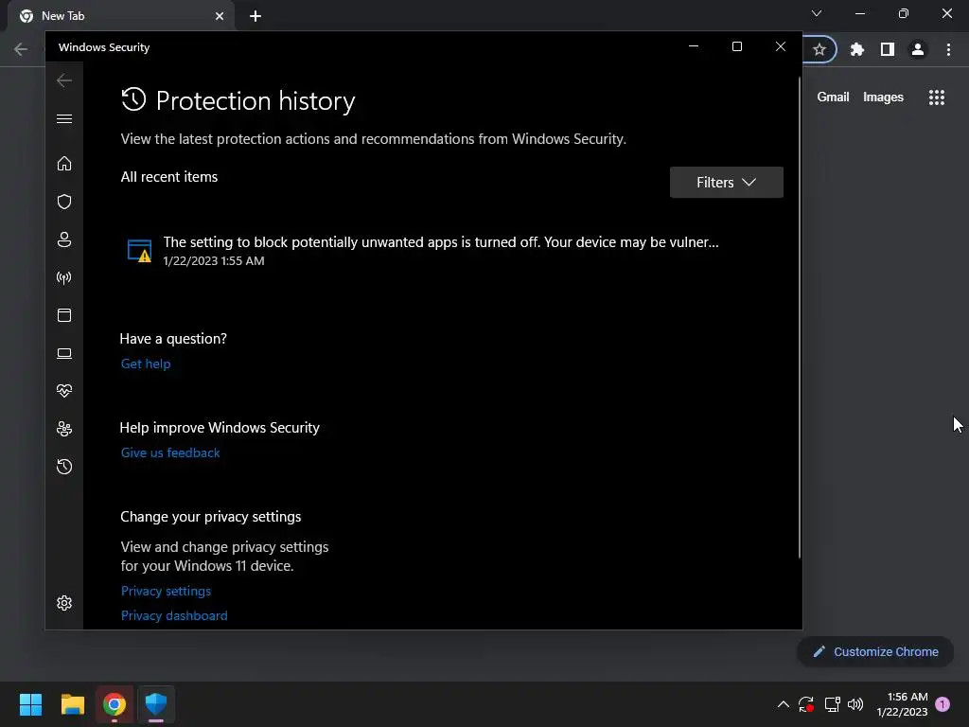The width and height of the screenshot is (969, 727).
Task: Open Firewall & network protection icon
Action: pyautogui.click(x=64, y=277)
